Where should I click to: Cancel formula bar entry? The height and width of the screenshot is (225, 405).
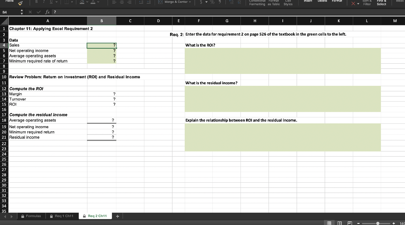pos(30,12)
